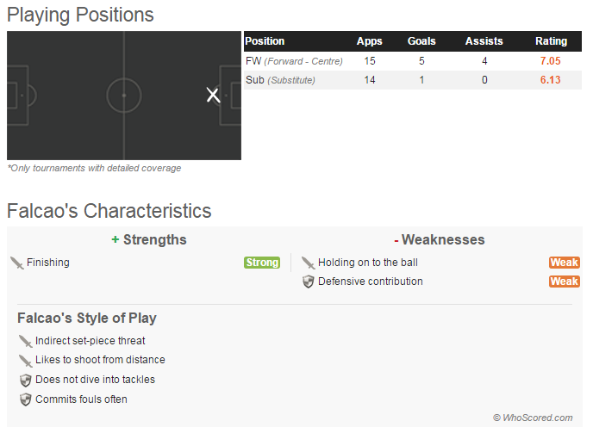
Task: Sort by the Rating column header
Action: point(551,41)
